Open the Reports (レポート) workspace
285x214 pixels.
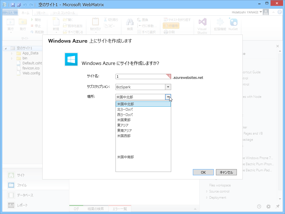[x=36, y=205]
